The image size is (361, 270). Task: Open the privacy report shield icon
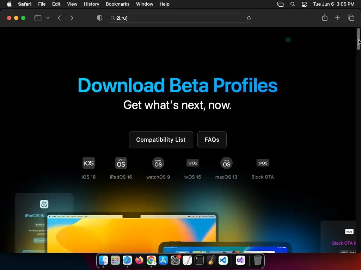coord(100,18)
